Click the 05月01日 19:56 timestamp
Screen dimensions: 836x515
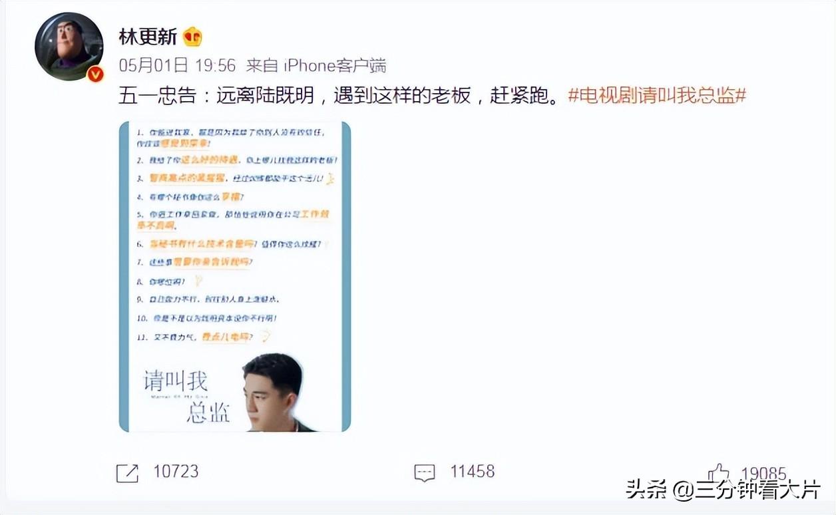point(178,65)
